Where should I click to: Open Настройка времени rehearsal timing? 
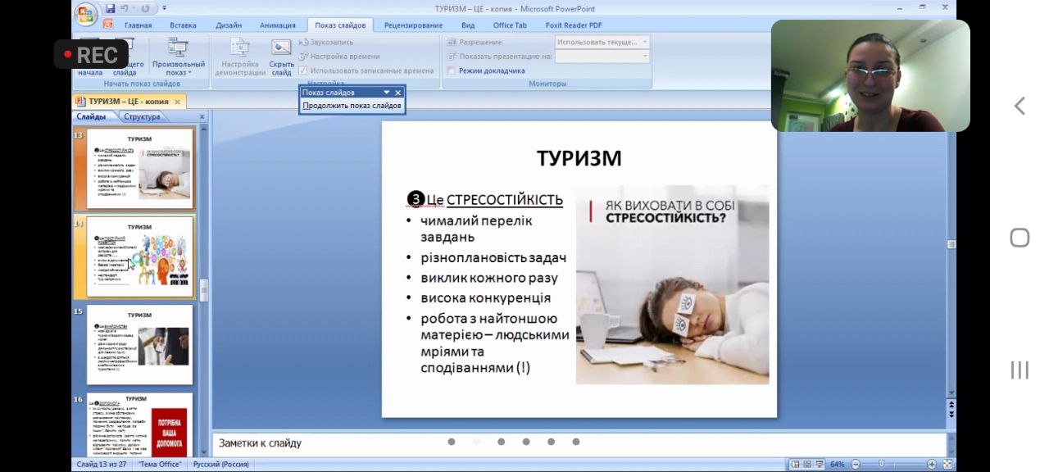pos(339,57)
